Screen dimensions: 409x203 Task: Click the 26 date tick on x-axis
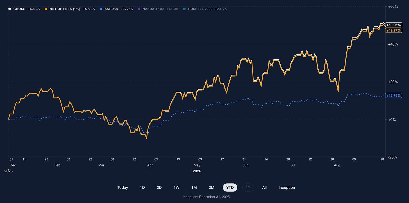[332, 159]
